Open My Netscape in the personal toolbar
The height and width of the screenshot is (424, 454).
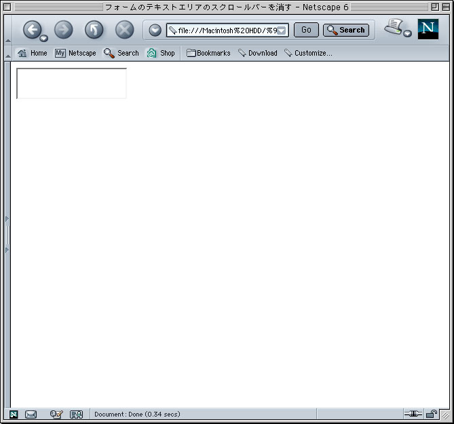75,53
